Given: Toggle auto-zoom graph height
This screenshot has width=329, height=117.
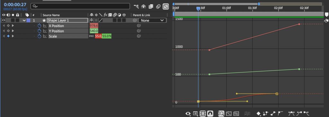Looking at the screenshot, I should pos(221,113).
